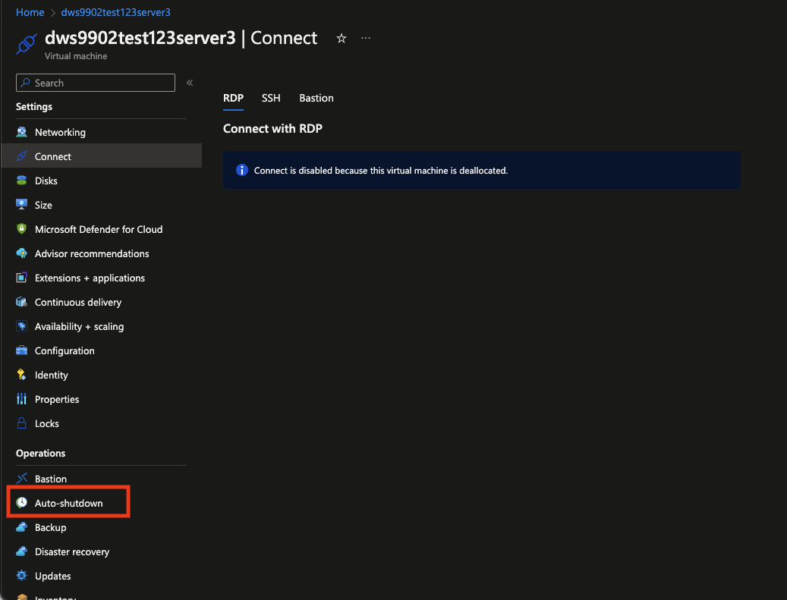This screenshot has height=600, width=787.
Task: Click the Auto-shutdown clock icon
Action: [21, 503]
